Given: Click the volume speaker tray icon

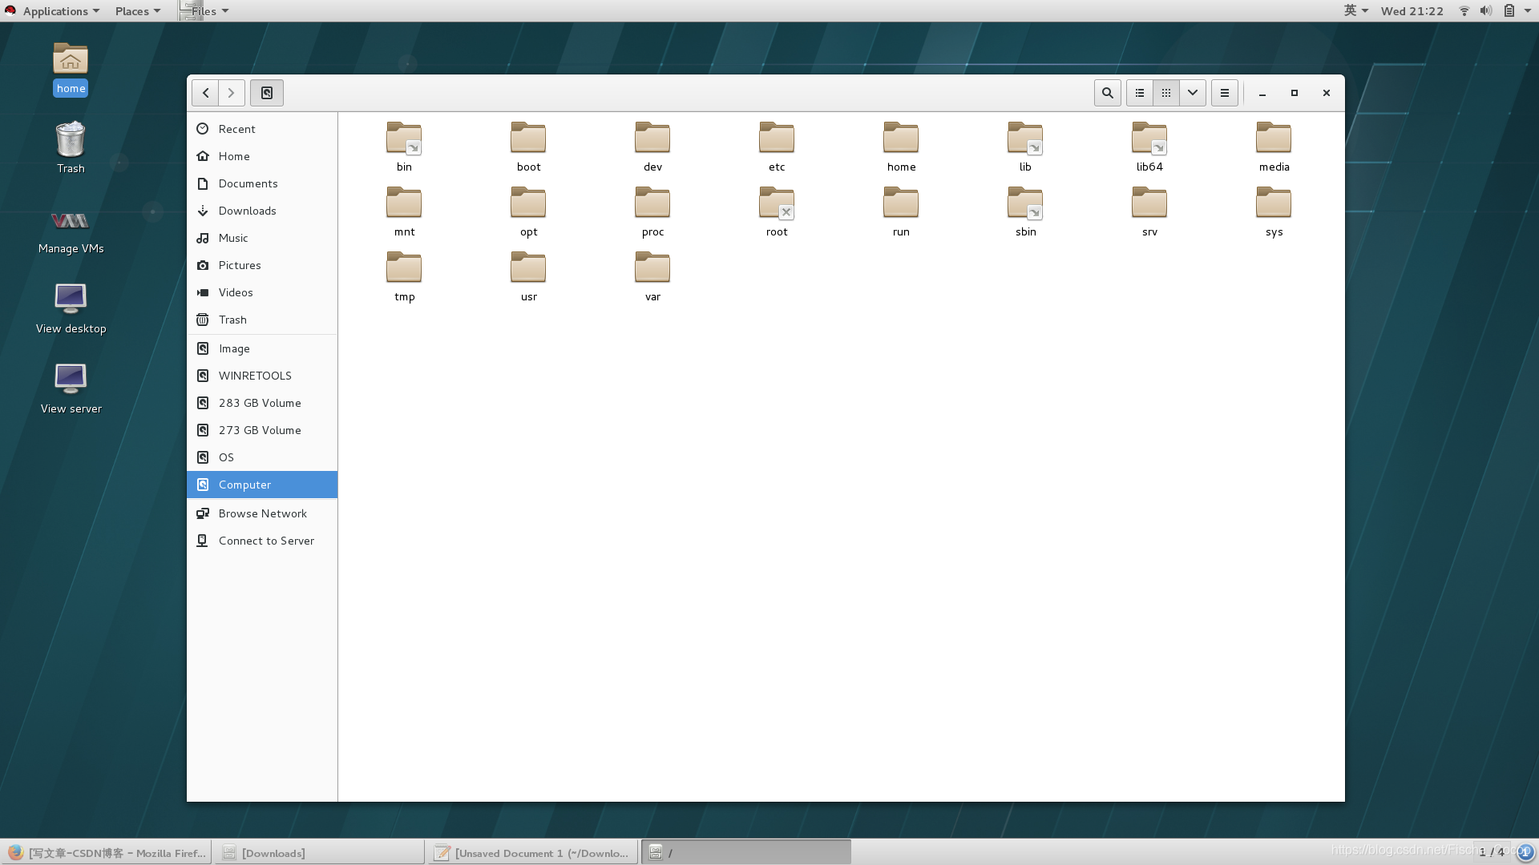Looking at the screenshot, I should pos(1485,10).
